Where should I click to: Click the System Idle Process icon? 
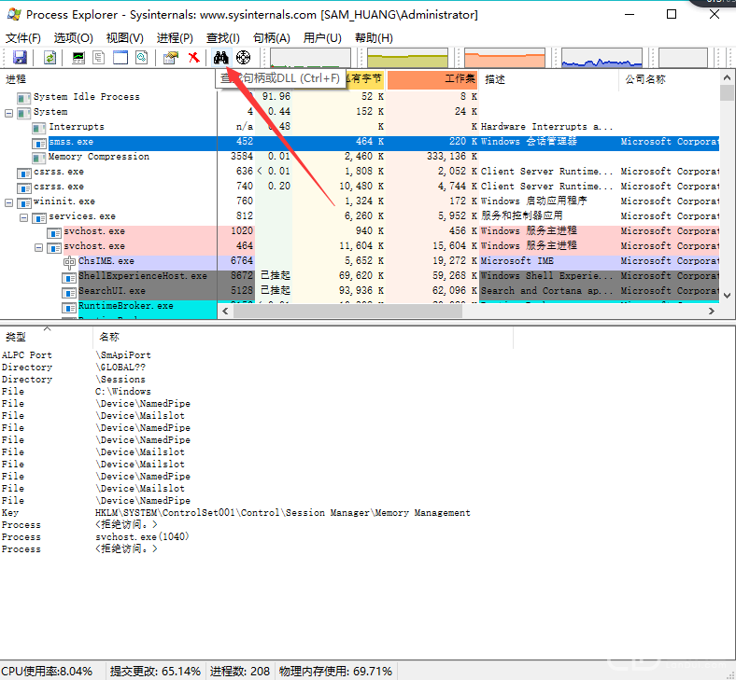[x=23, y=98]
